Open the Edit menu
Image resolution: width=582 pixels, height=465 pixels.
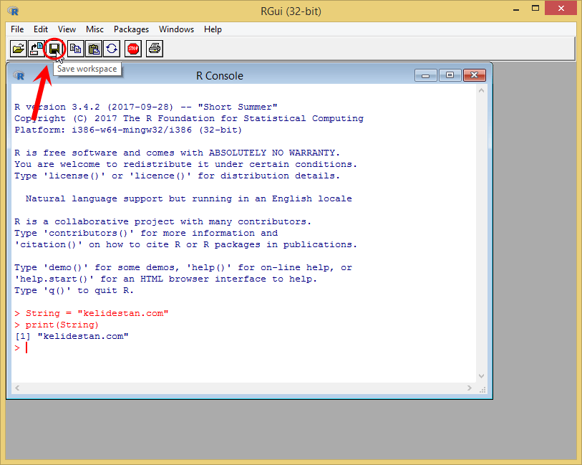pyautogui.click(x=41, y=29)
